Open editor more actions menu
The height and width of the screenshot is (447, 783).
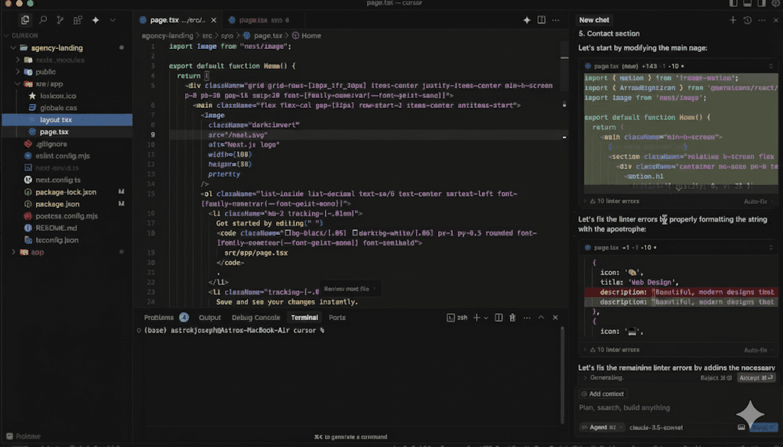[555, 20]
